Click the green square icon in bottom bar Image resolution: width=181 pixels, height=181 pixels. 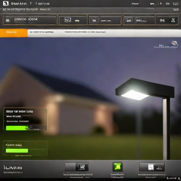click(x=117, y=167)
